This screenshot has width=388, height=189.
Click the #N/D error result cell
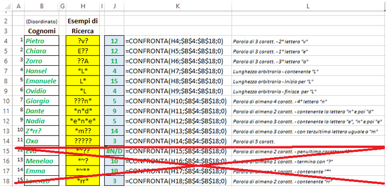pyautogui.click(x=115, y=151)
